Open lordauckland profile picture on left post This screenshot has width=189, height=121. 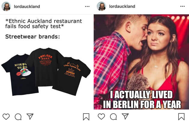click(x=6, y=7)
